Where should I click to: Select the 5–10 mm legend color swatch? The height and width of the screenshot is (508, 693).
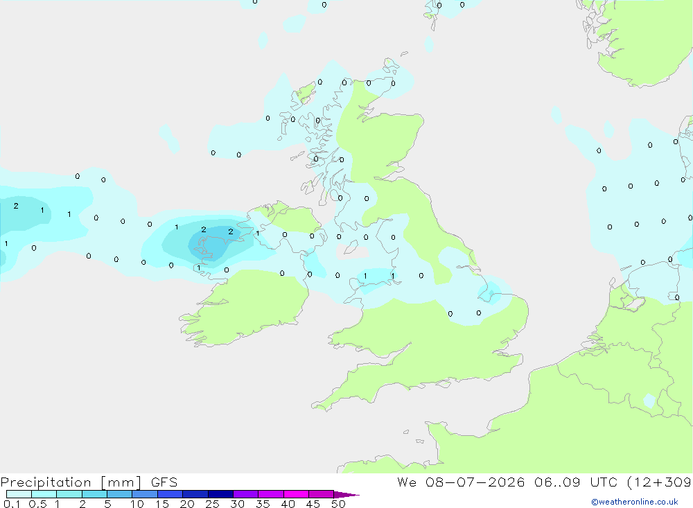coord(120,494)
